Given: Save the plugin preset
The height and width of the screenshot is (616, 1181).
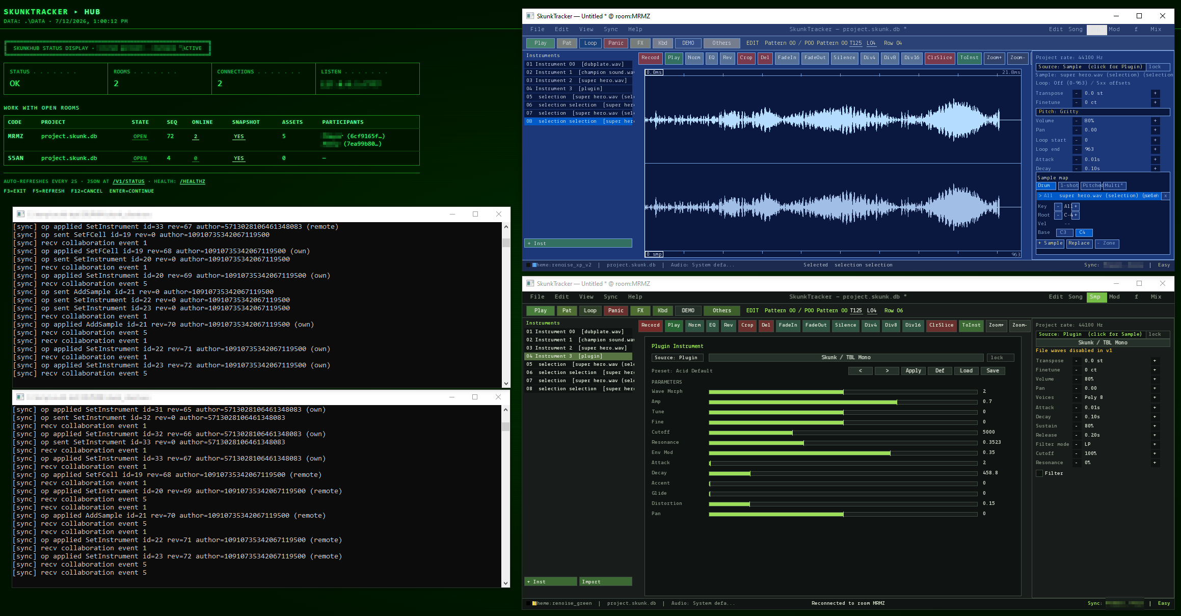Looking at the screenshot, I should point(992,371).
